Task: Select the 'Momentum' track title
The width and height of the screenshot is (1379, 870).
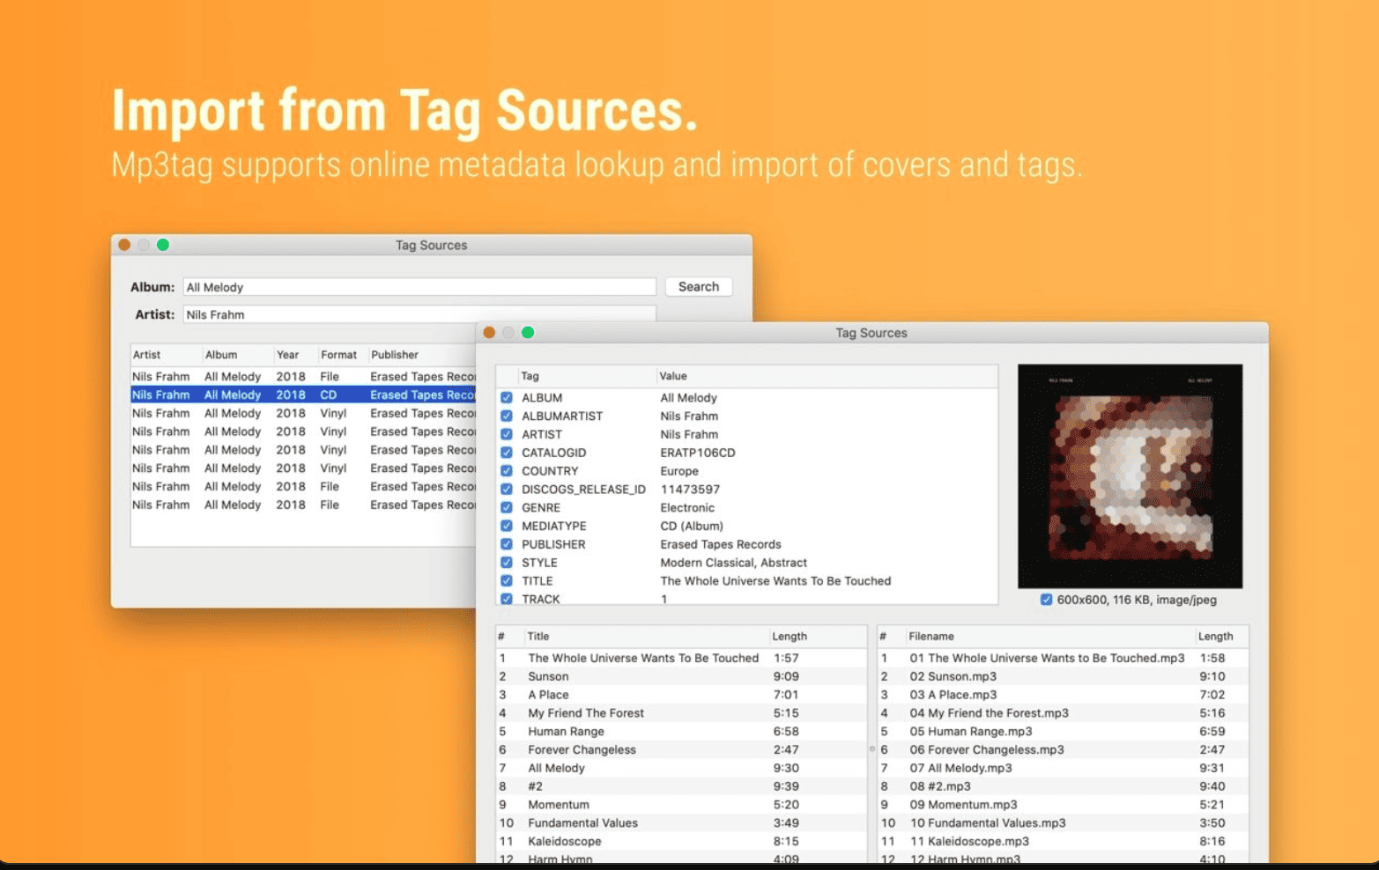Action: point(559,805)
